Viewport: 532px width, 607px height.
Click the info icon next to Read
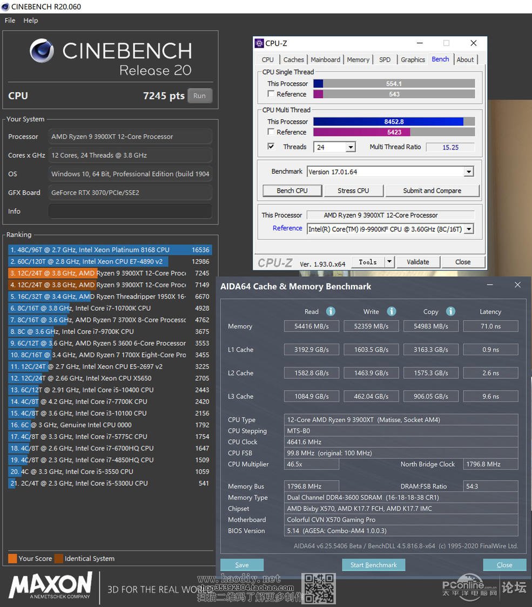coord(331,311)
